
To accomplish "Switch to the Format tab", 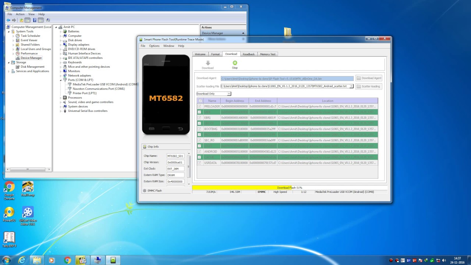I will pyautogui.click(x=215, y=54).
